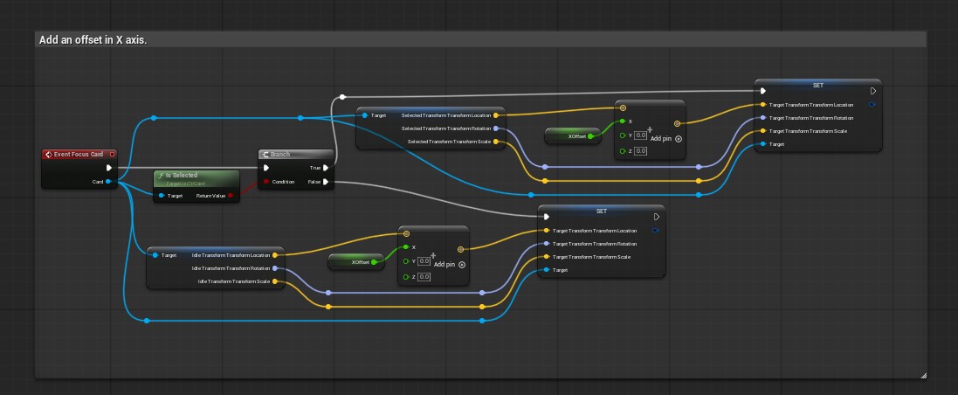Select the Branch node header

coord(296,155)
